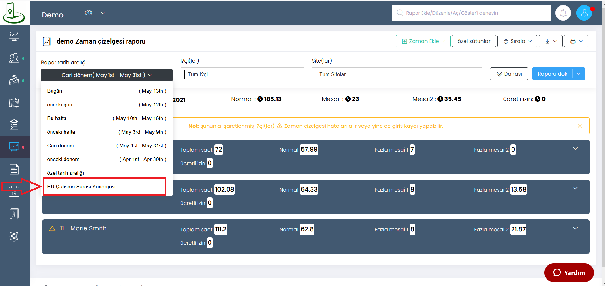Select Bu hafta date range option

[x=107, y=118]
